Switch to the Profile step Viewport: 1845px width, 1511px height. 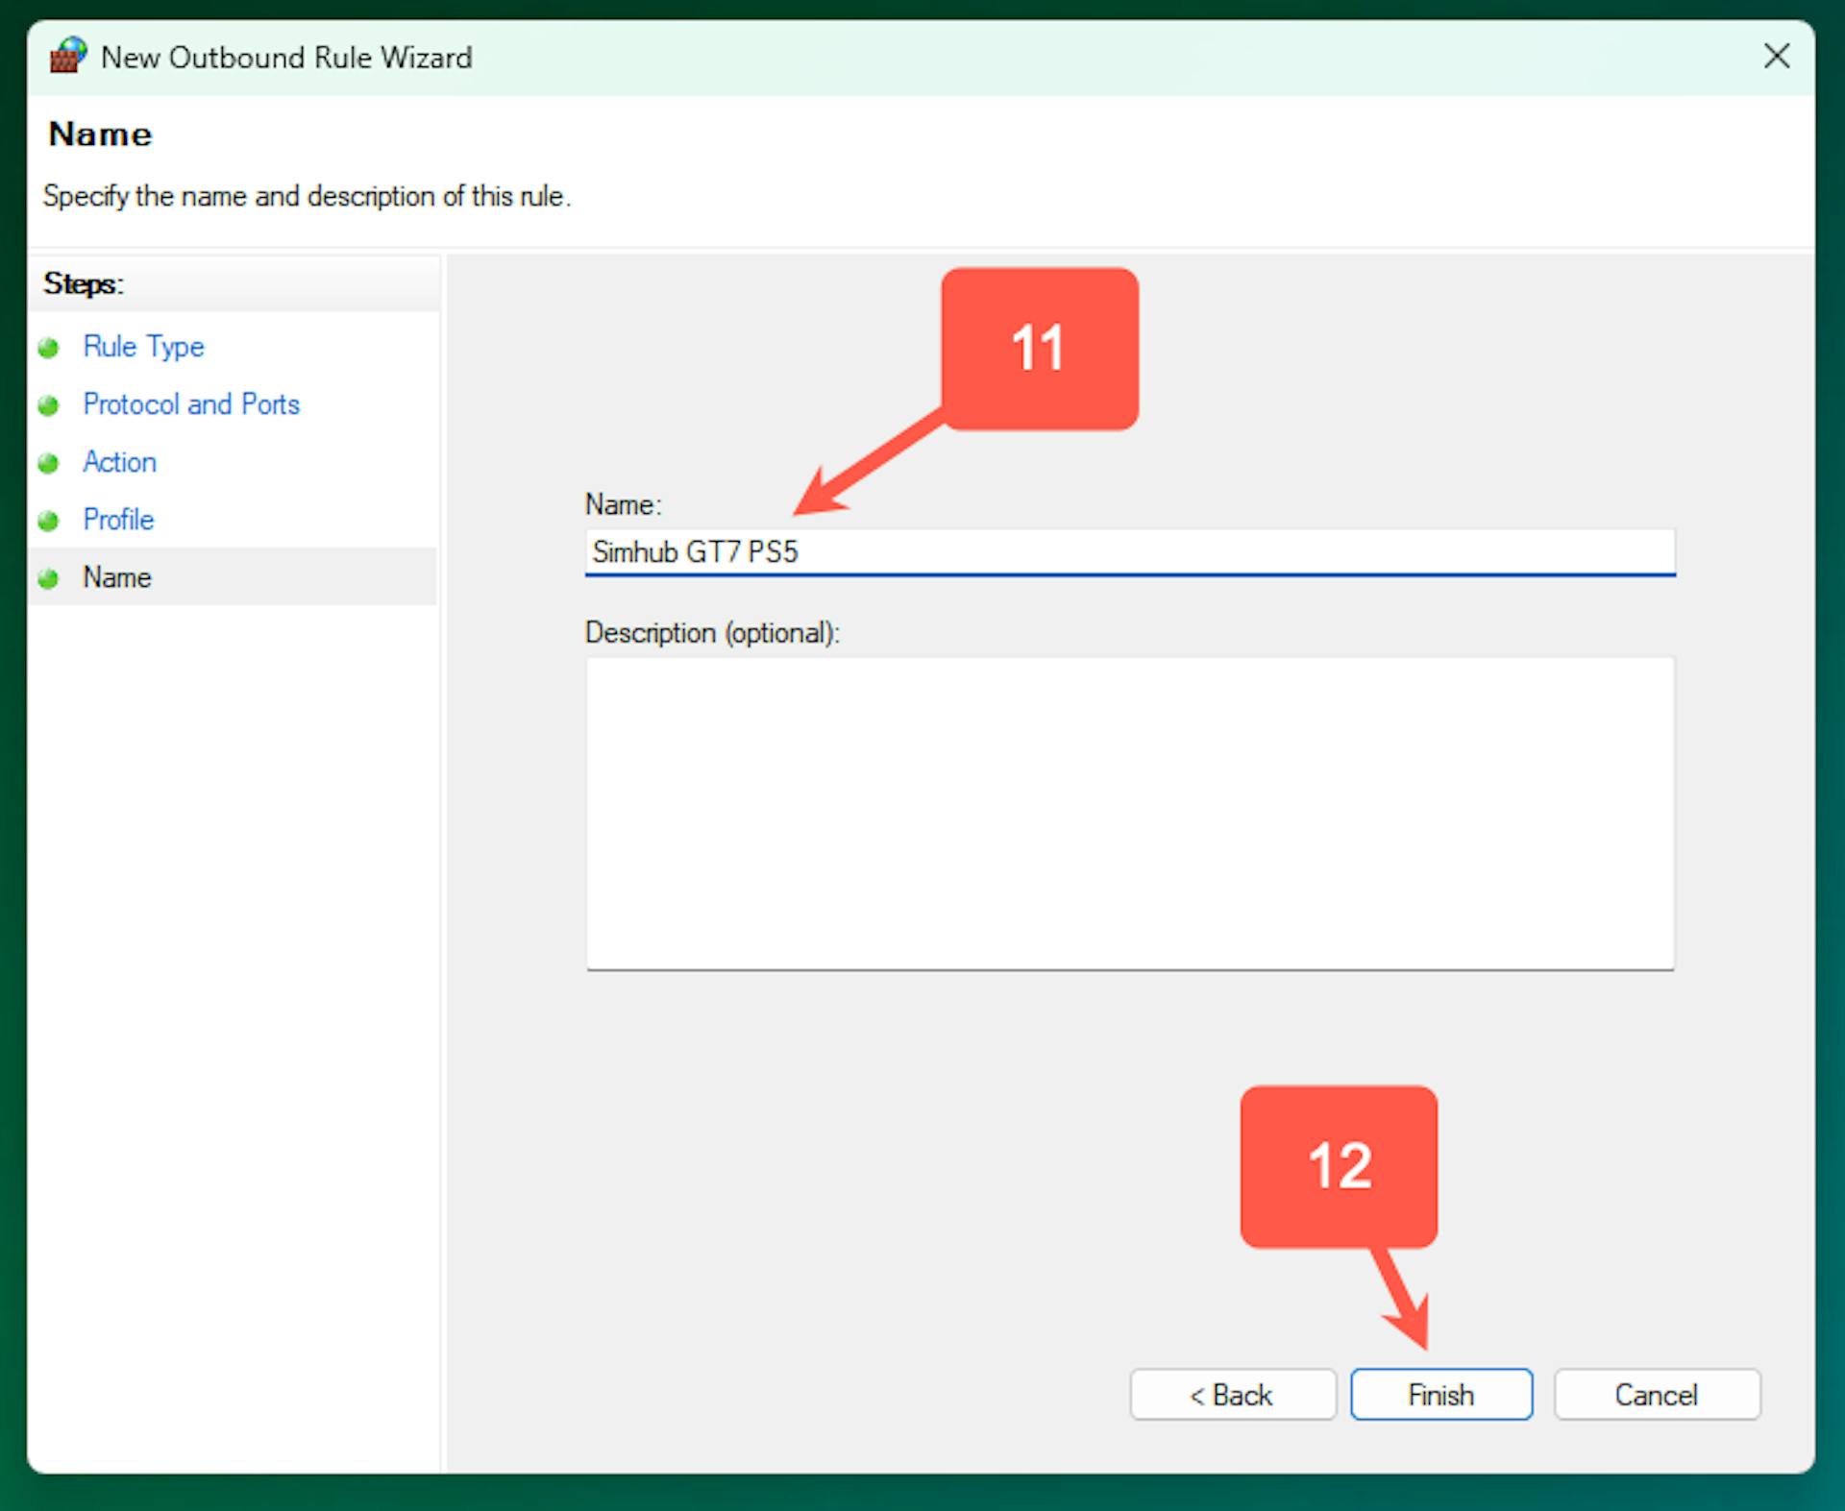tap(118, 520)
